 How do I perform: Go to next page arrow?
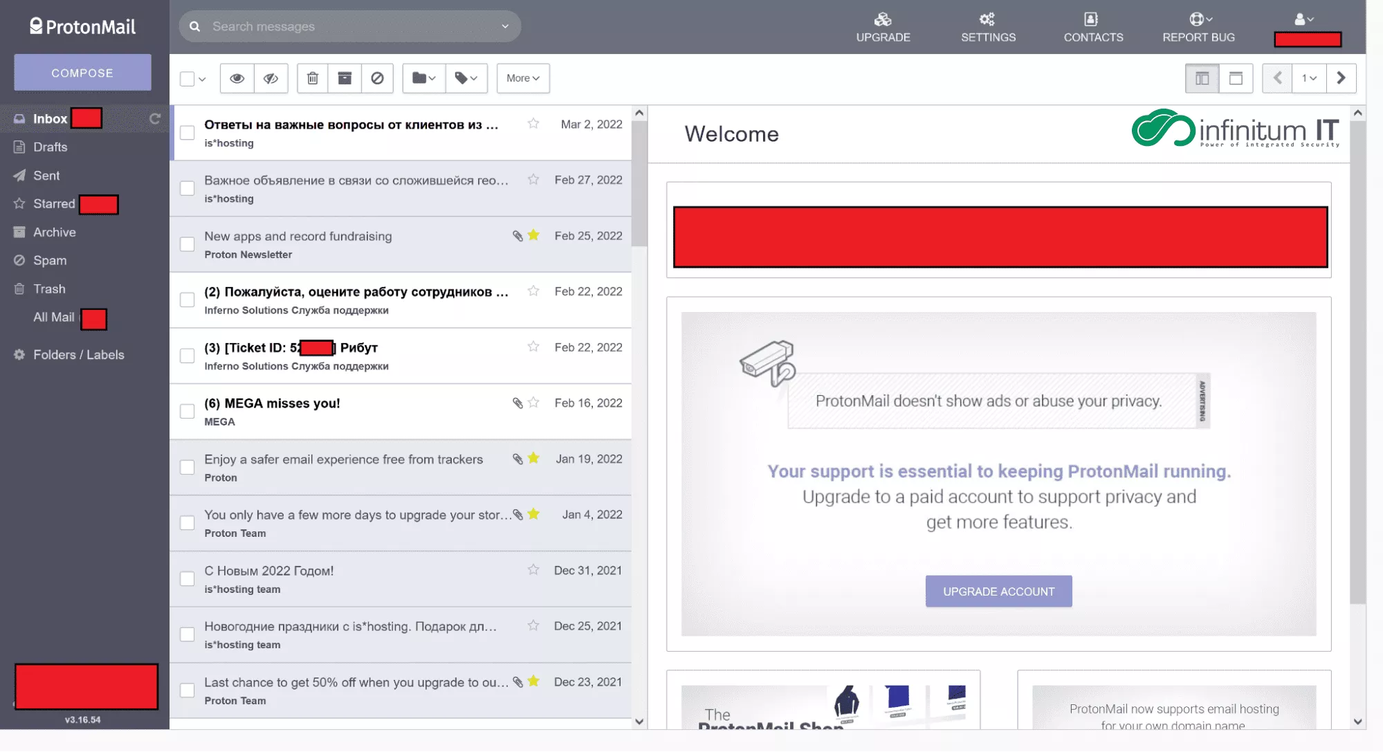1341,78
